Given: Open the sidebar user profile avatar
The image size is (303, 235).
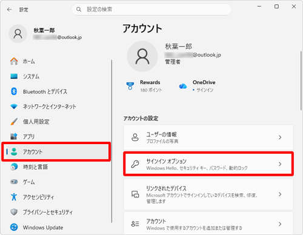Looking at the screenshot, I should tap(18, 34).
